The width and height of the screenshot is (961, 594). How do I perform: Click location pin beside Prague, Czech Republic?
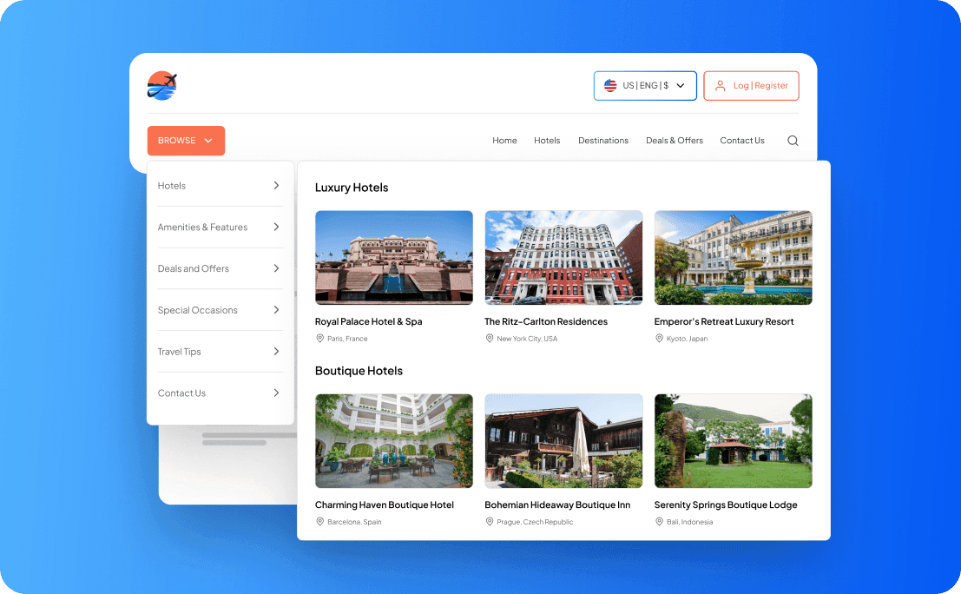click(x=489, y=522)
